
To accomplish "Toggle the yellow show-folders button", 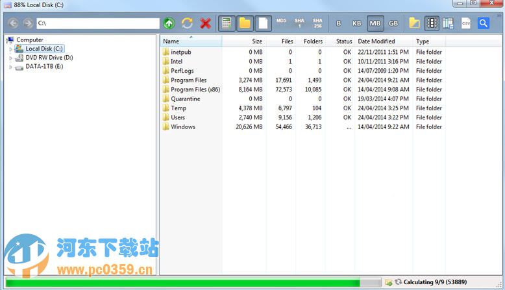I will [245, 23].
